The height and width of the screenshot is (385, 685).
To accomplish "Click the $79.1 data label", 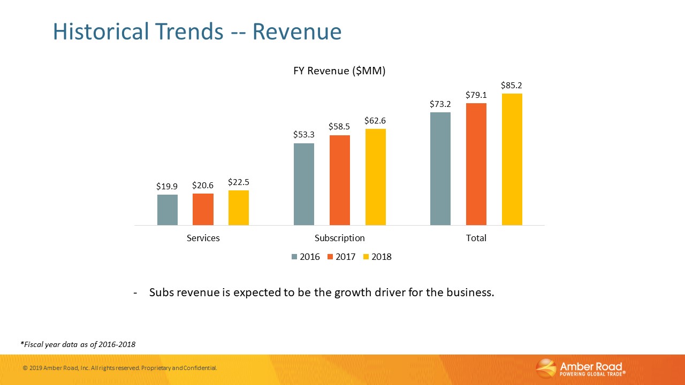I will 476,95.
